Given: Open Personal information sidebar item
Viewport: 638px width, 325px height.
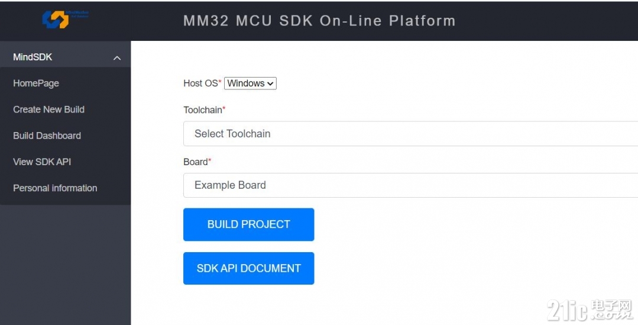Looking at the screenshot, I should point(55,188).
